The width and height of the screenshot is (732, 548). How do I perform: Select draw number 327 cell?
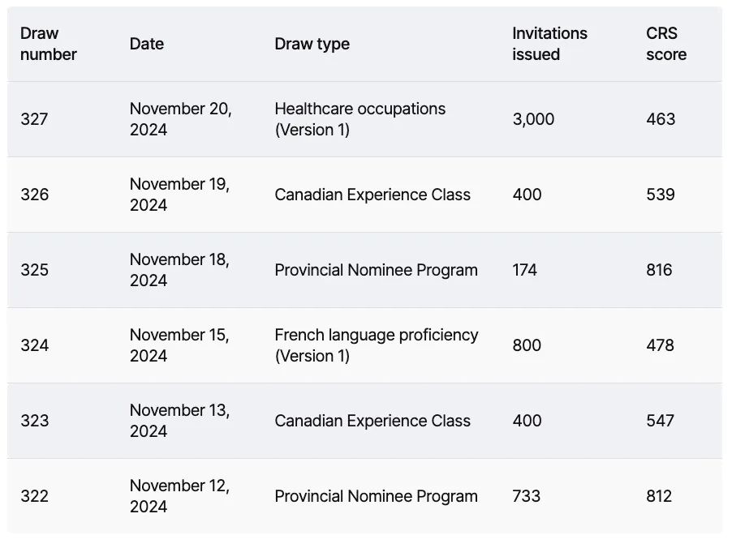pos(34,119)
